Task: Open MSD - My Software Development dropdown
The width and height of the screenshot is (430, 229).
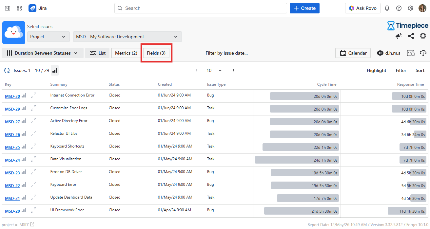Action: click(127, 37)
